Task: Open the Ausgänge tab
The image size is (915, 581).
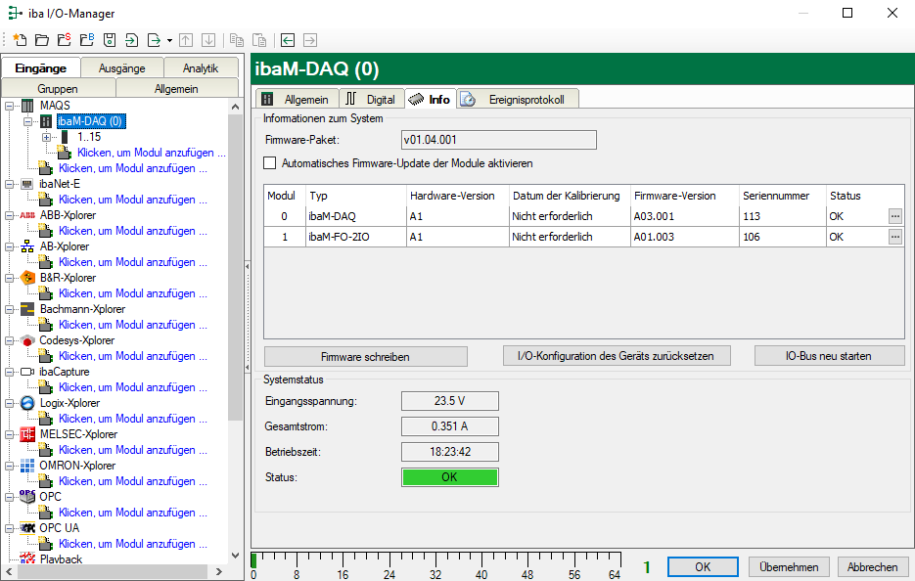Action: [121, 68]
